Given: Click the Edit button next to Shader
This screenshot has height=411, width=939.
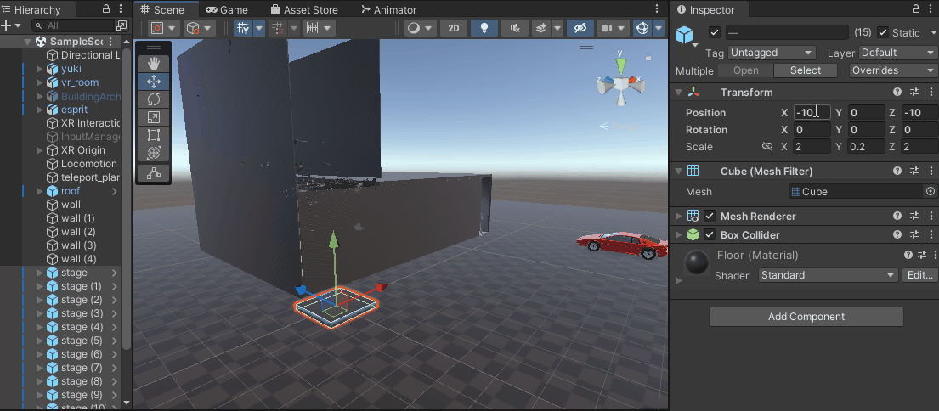Looking at the screenshot, I should 919,275.
